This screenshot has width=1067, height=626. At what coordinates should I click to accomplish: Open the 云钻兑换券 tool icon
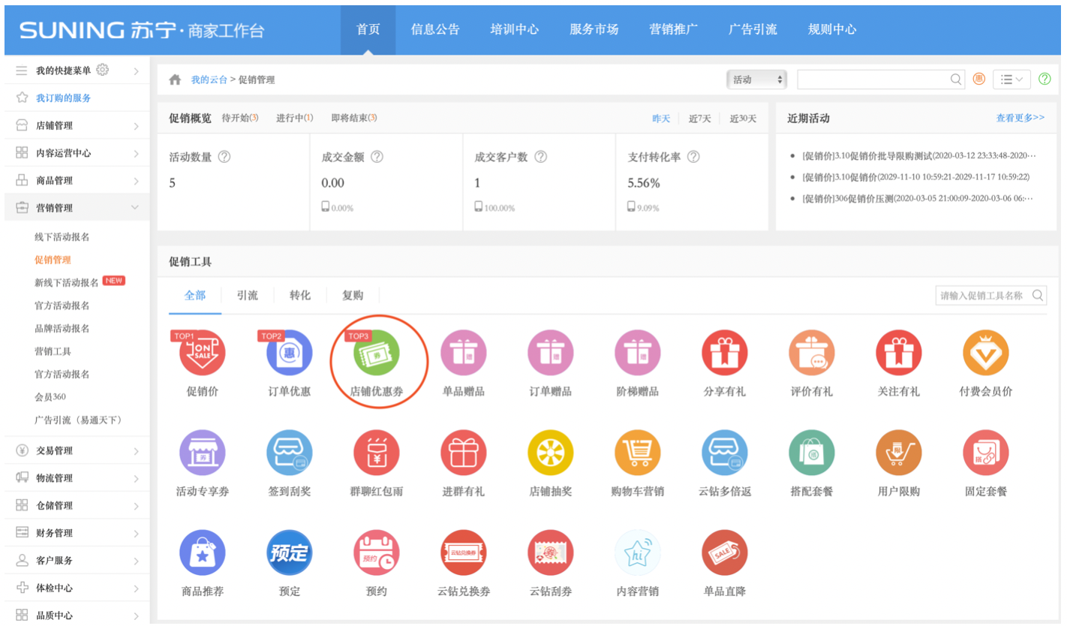coord(464,552)
